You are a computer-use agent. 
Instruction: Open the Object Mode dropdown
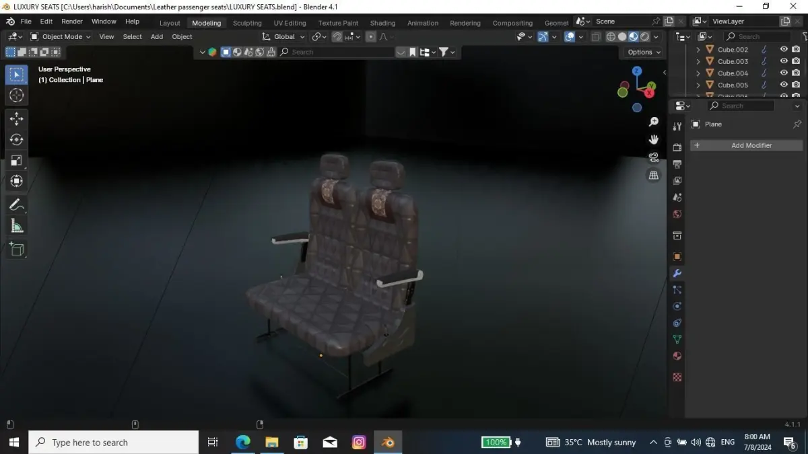pyautogui.click(x=61, y=37)
